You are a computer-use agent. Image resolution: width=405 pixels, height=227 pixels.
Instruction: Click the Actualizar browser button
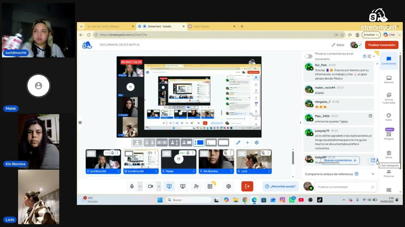tap(371, 35)
